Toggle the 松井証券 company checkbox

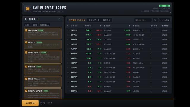26,67
